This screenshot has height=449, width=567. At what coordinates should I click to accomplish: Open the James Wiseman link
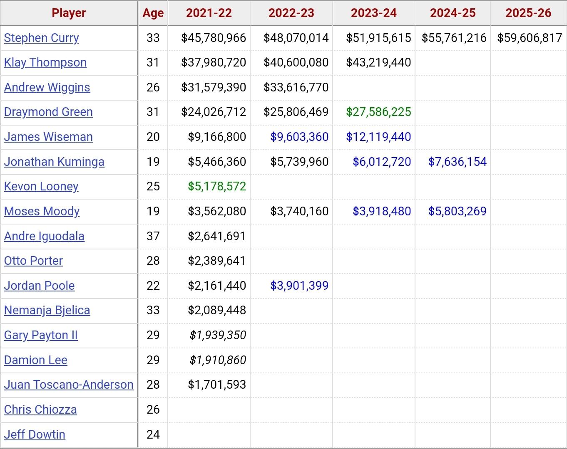[48, 137]
